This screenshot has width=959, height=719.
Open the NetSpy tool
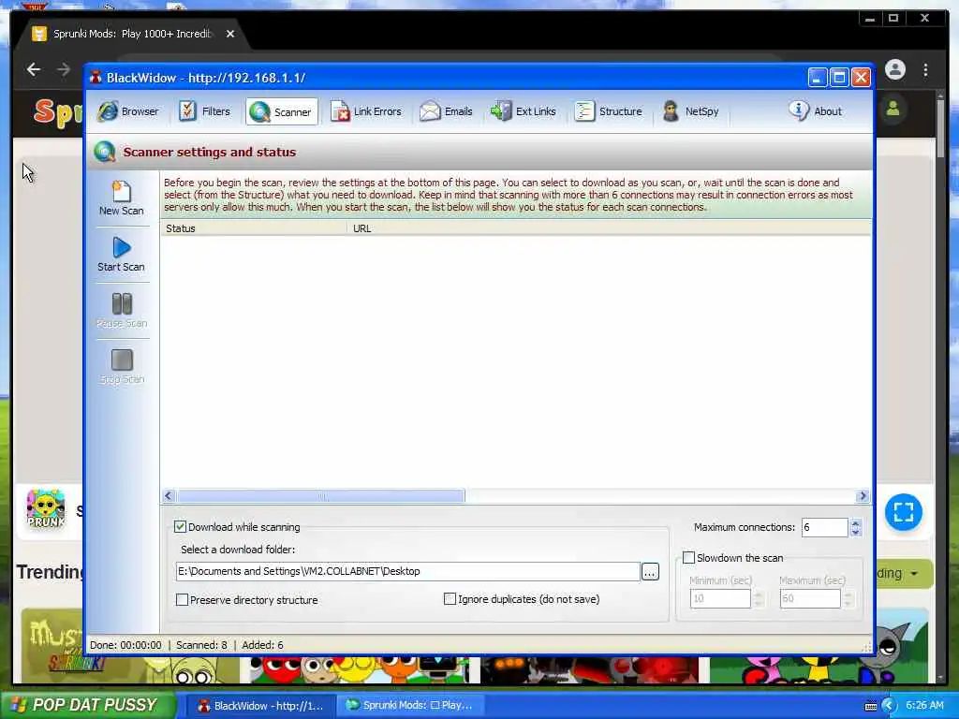691,111
